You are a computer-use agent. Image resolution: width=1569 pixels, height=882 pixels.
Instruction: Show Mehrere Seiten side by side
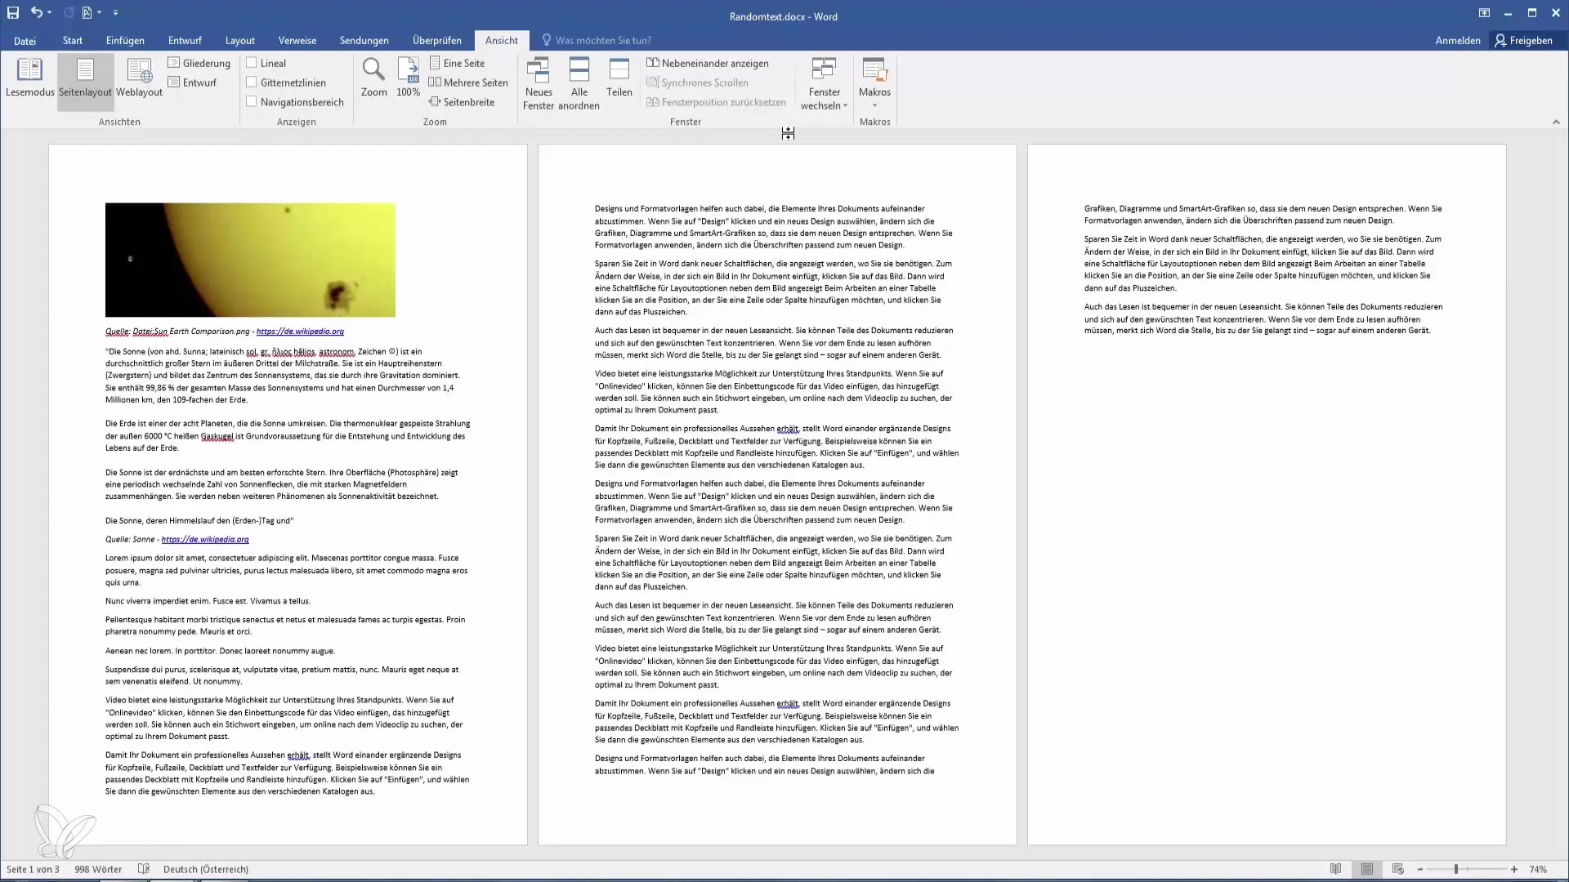pyautogui.click(x=468, y=82)
